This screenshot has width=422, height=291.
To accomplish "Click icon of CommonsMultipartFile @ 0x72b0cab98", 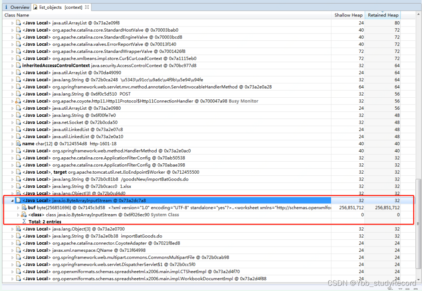I will pyautogui.click(x=18, y=257).
